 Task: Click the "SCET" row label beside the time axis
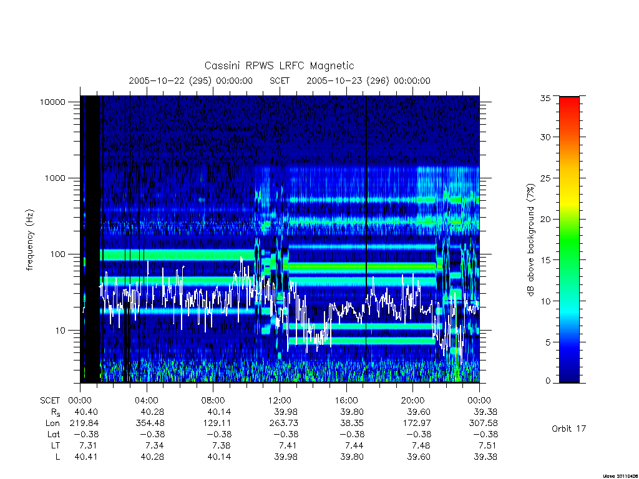click(50, 400)
